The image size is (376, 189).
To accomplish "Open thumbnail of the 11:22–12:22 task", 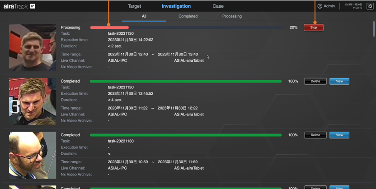I will point(33,101).
